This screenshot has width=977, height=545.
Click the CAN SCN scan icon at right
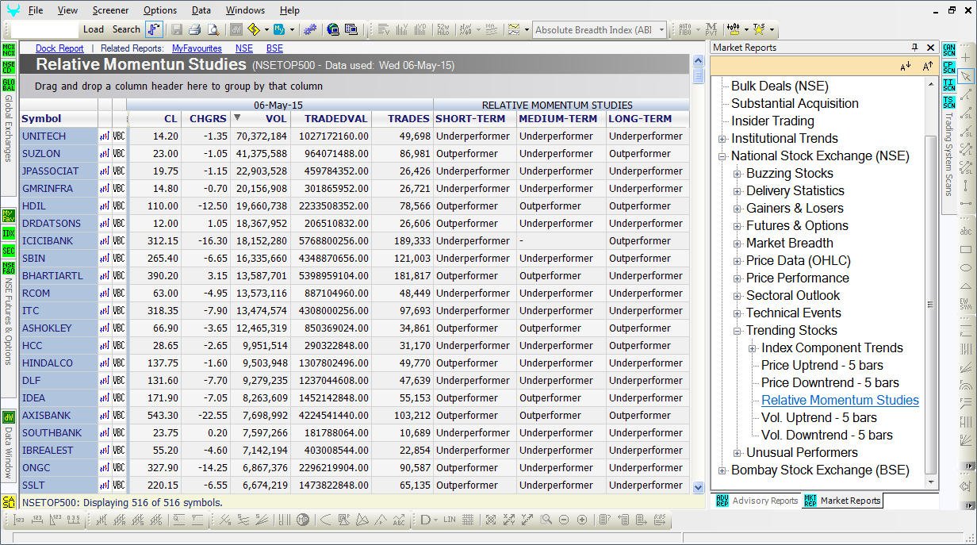pos(949,49)
